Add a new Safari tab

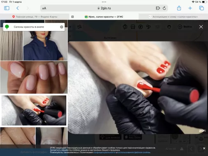tap(190, 8)
